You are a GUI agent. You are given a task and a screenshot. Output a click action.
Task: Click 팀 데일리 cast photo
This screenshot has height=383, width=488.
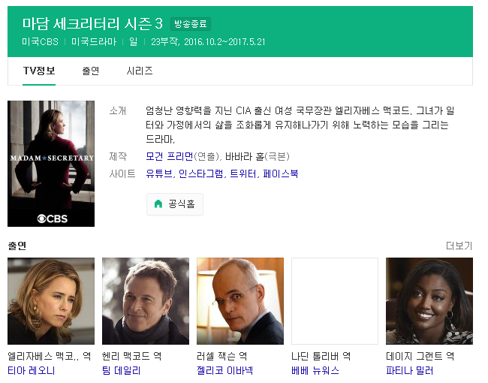click(146, 301)
